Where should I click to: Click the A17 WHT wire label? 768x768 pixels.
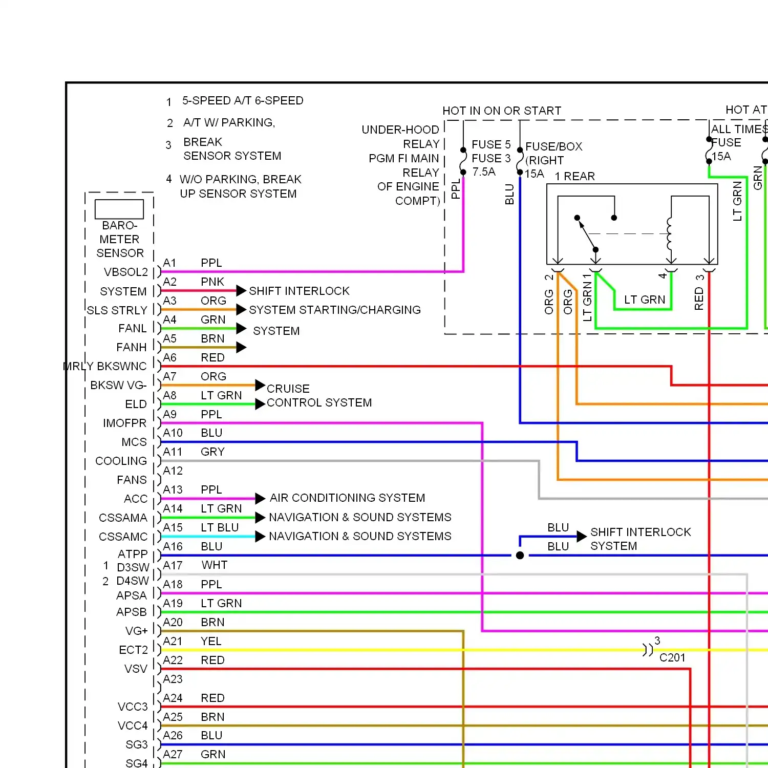215,565
